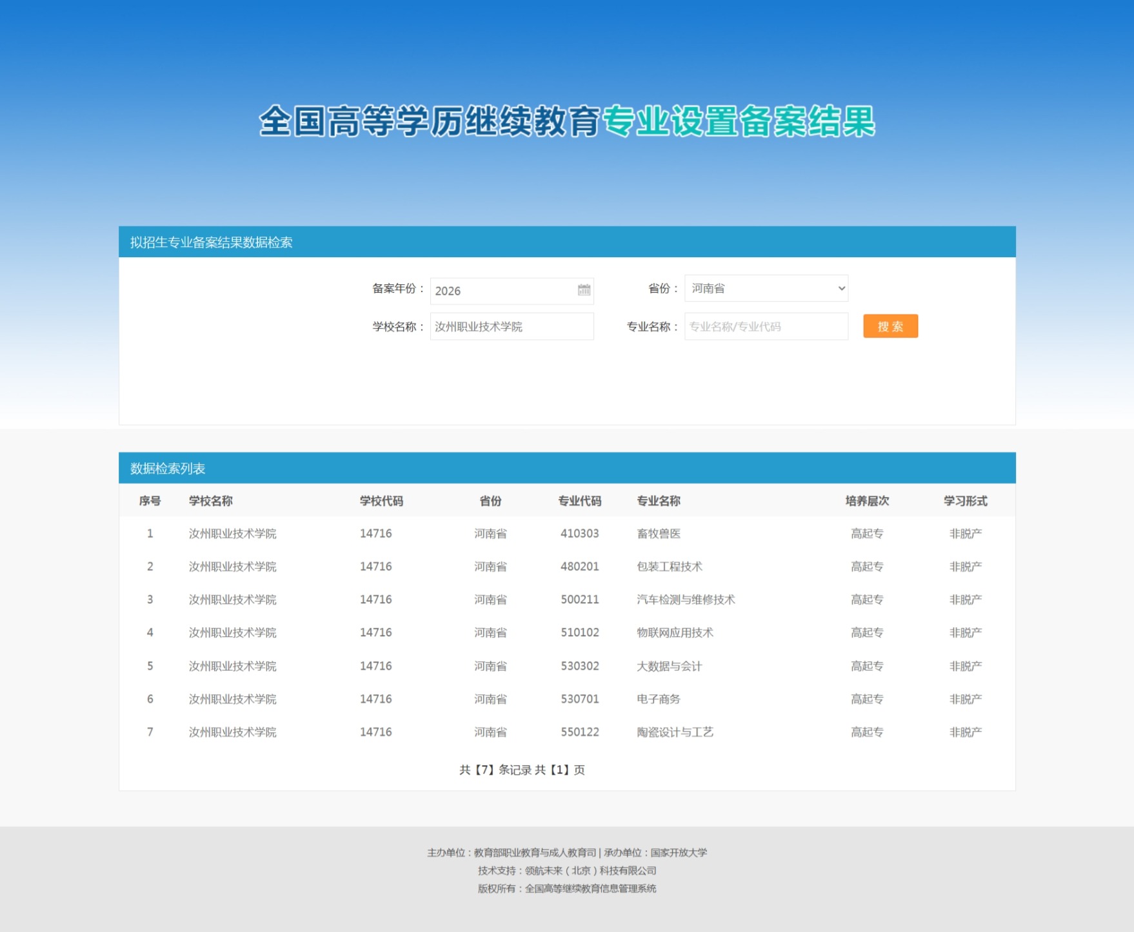Click the 电子商务 major entry
Screen dimensions: 1134x932
(659, 699)
